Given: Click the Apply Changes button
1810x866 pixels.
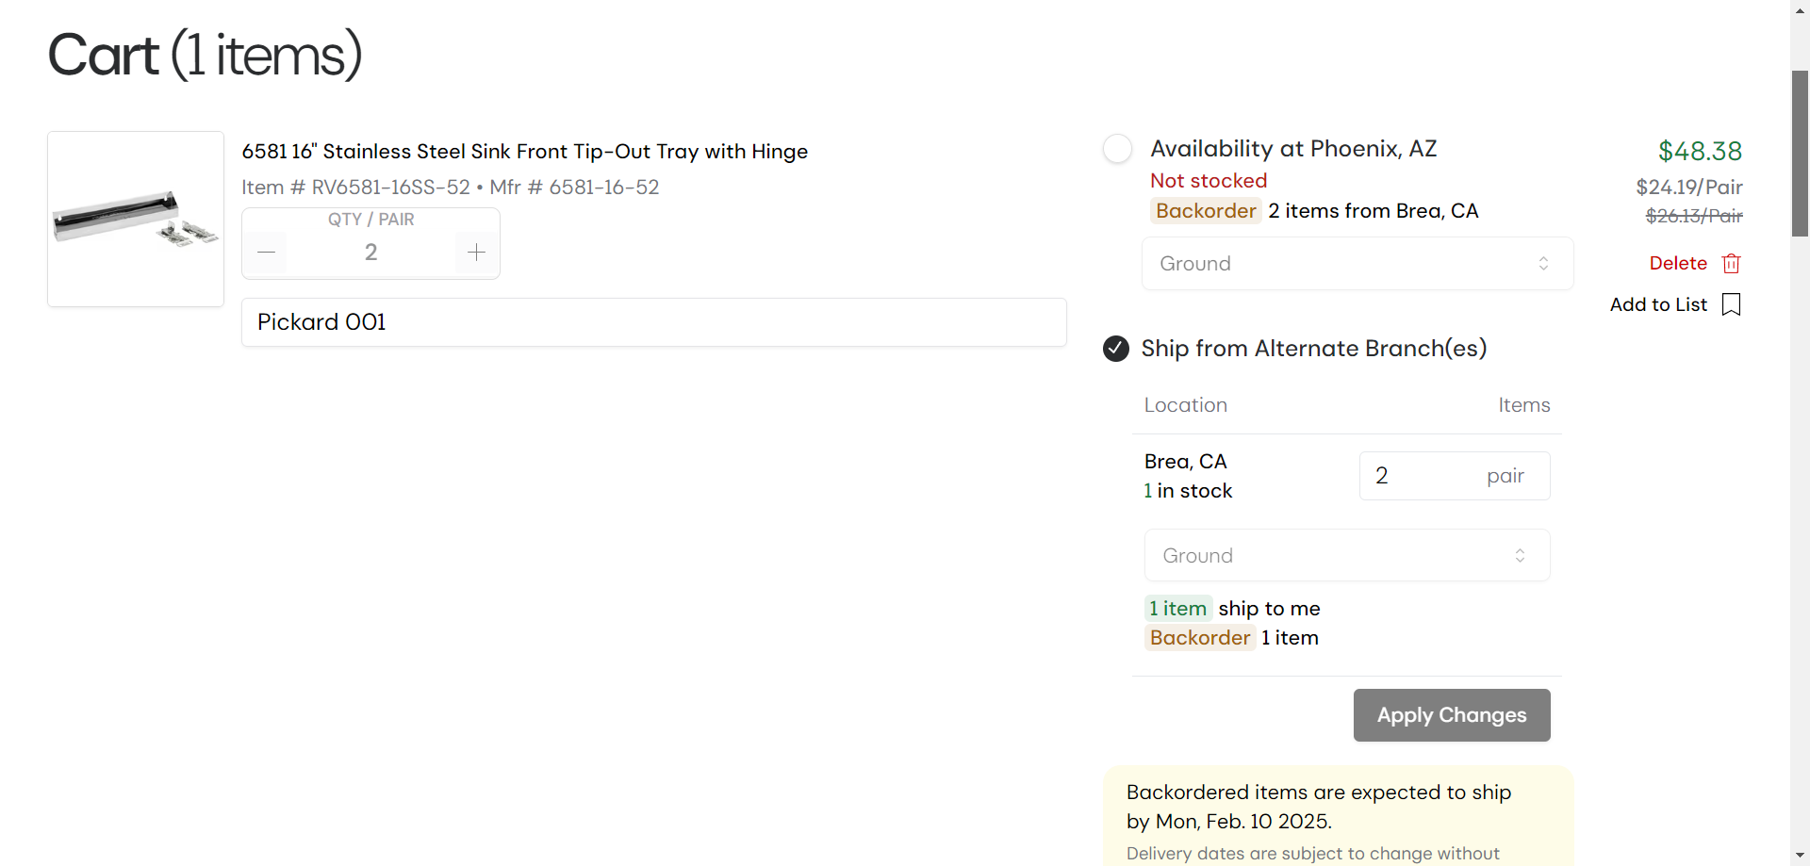Looking at the screenshot, I should (x=1452, y=715).
